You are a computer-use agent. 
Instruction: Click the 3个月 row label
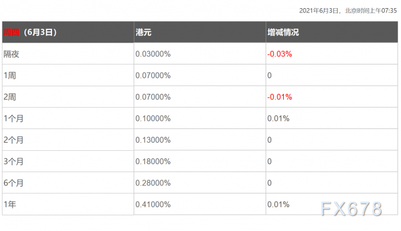tap(13, 162)
